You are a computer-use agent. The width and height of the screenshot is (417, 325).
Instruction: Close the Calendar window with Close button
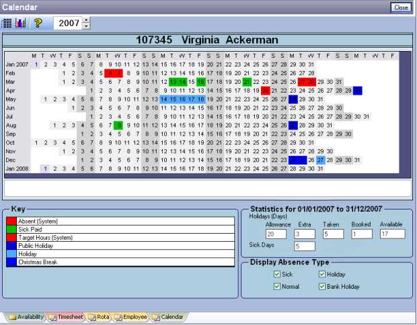[x=401, y=7]
